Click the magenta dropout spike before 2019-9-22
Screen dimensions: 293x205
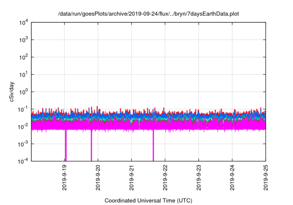click(x=153, y=145)
